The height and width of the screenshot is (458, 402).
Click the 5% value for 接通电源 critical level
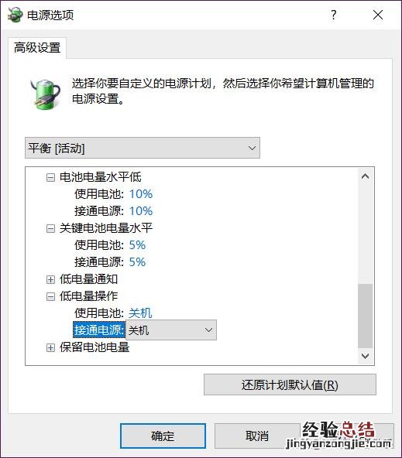137,262
